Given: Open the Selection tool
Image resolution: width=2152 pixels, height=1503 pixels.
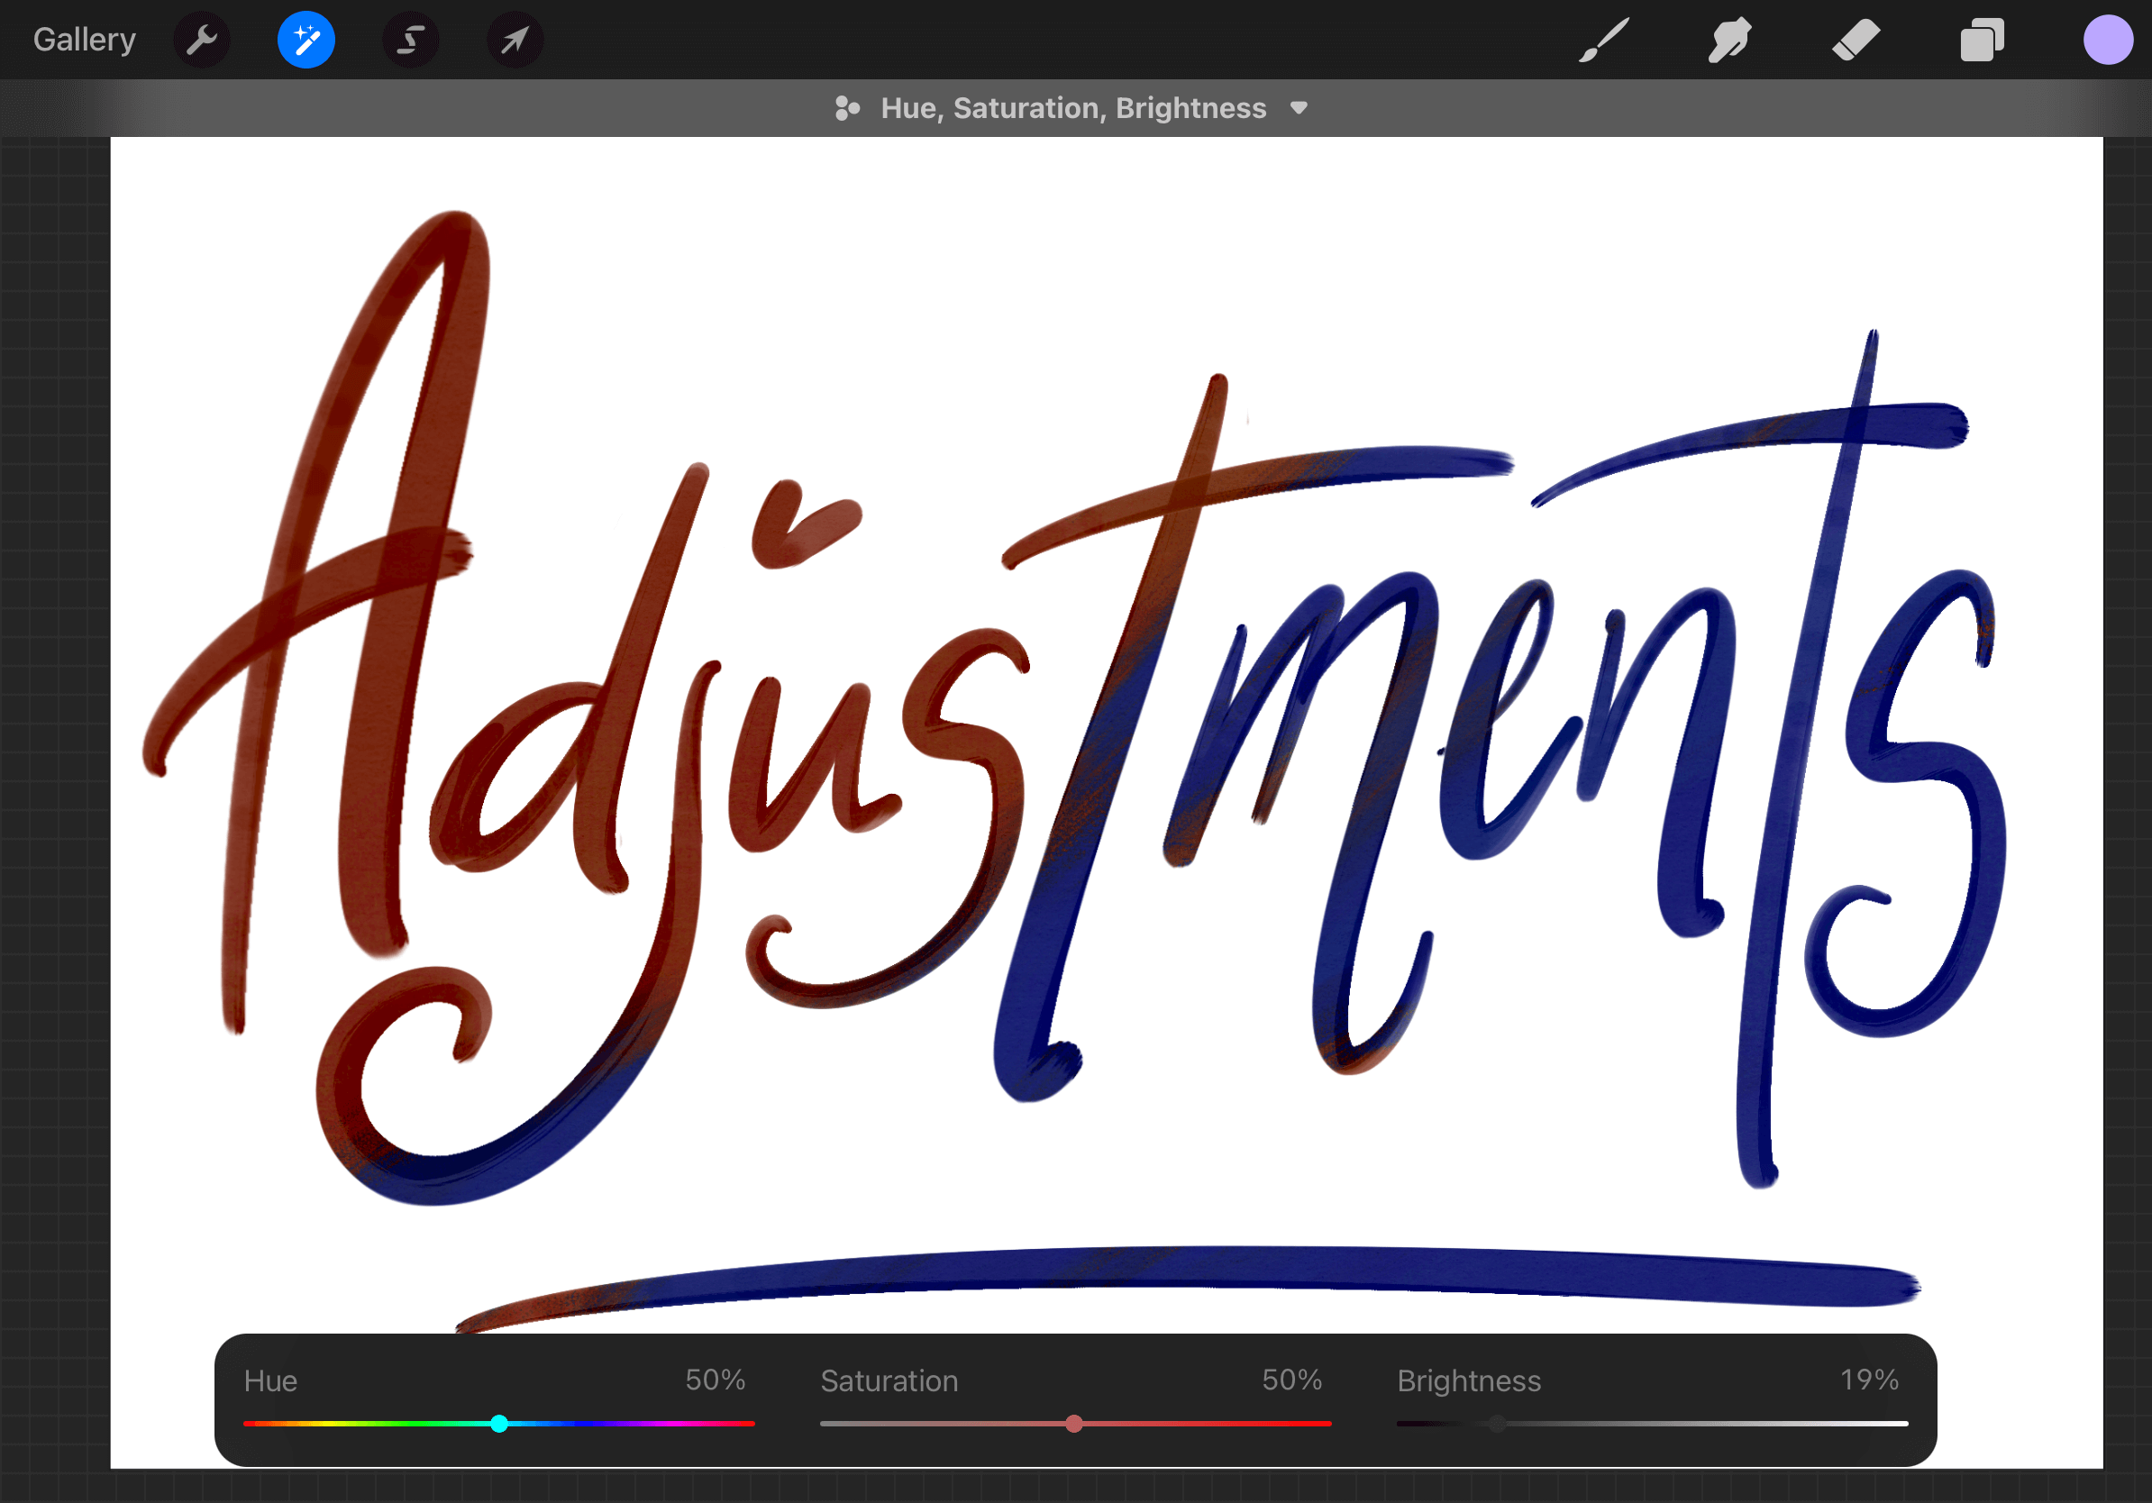Looking at the screenshot, I should point(411,41).
